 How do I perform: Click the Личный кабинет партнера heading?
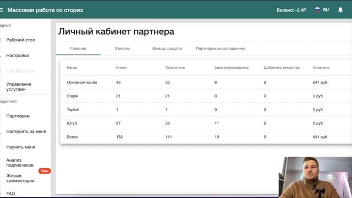[x=116, y=31]
